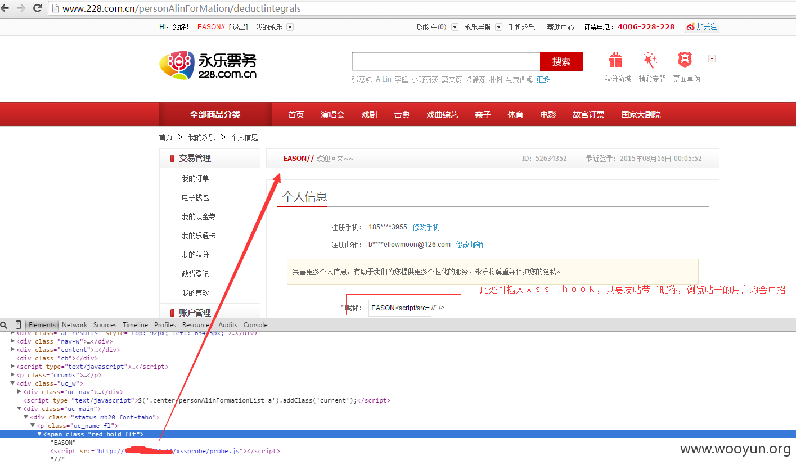Click the red 搜索 button
The width and height of the screenshot is (796, 465).
pos(561,61)
